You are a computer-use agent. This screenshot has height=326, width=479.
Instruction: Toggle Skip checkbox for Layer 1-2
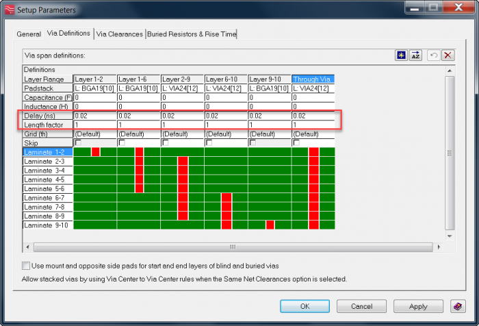pos(78,143)
